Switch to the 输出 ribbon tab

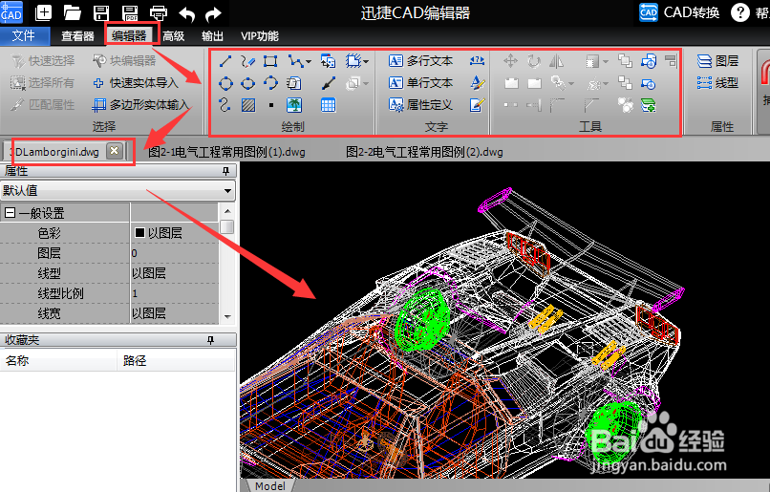[x=212, y=36]
